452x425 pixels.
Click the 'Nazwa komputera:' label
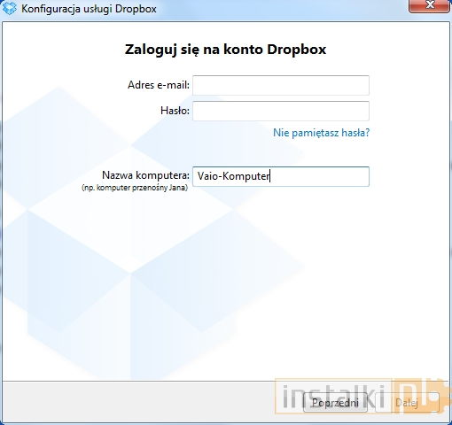[x=145, y=175]
